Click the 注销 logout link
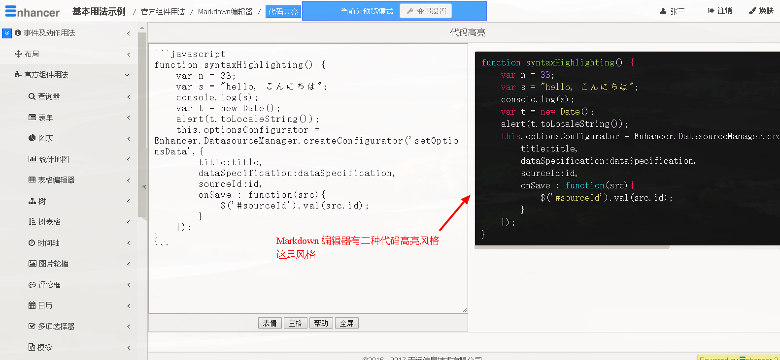The image size is (780, 360). point(720,11)
